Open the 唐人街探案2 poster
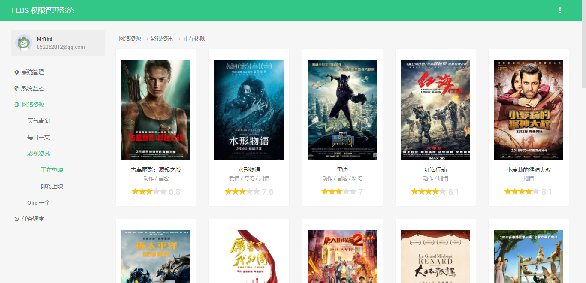 (342, 256)
